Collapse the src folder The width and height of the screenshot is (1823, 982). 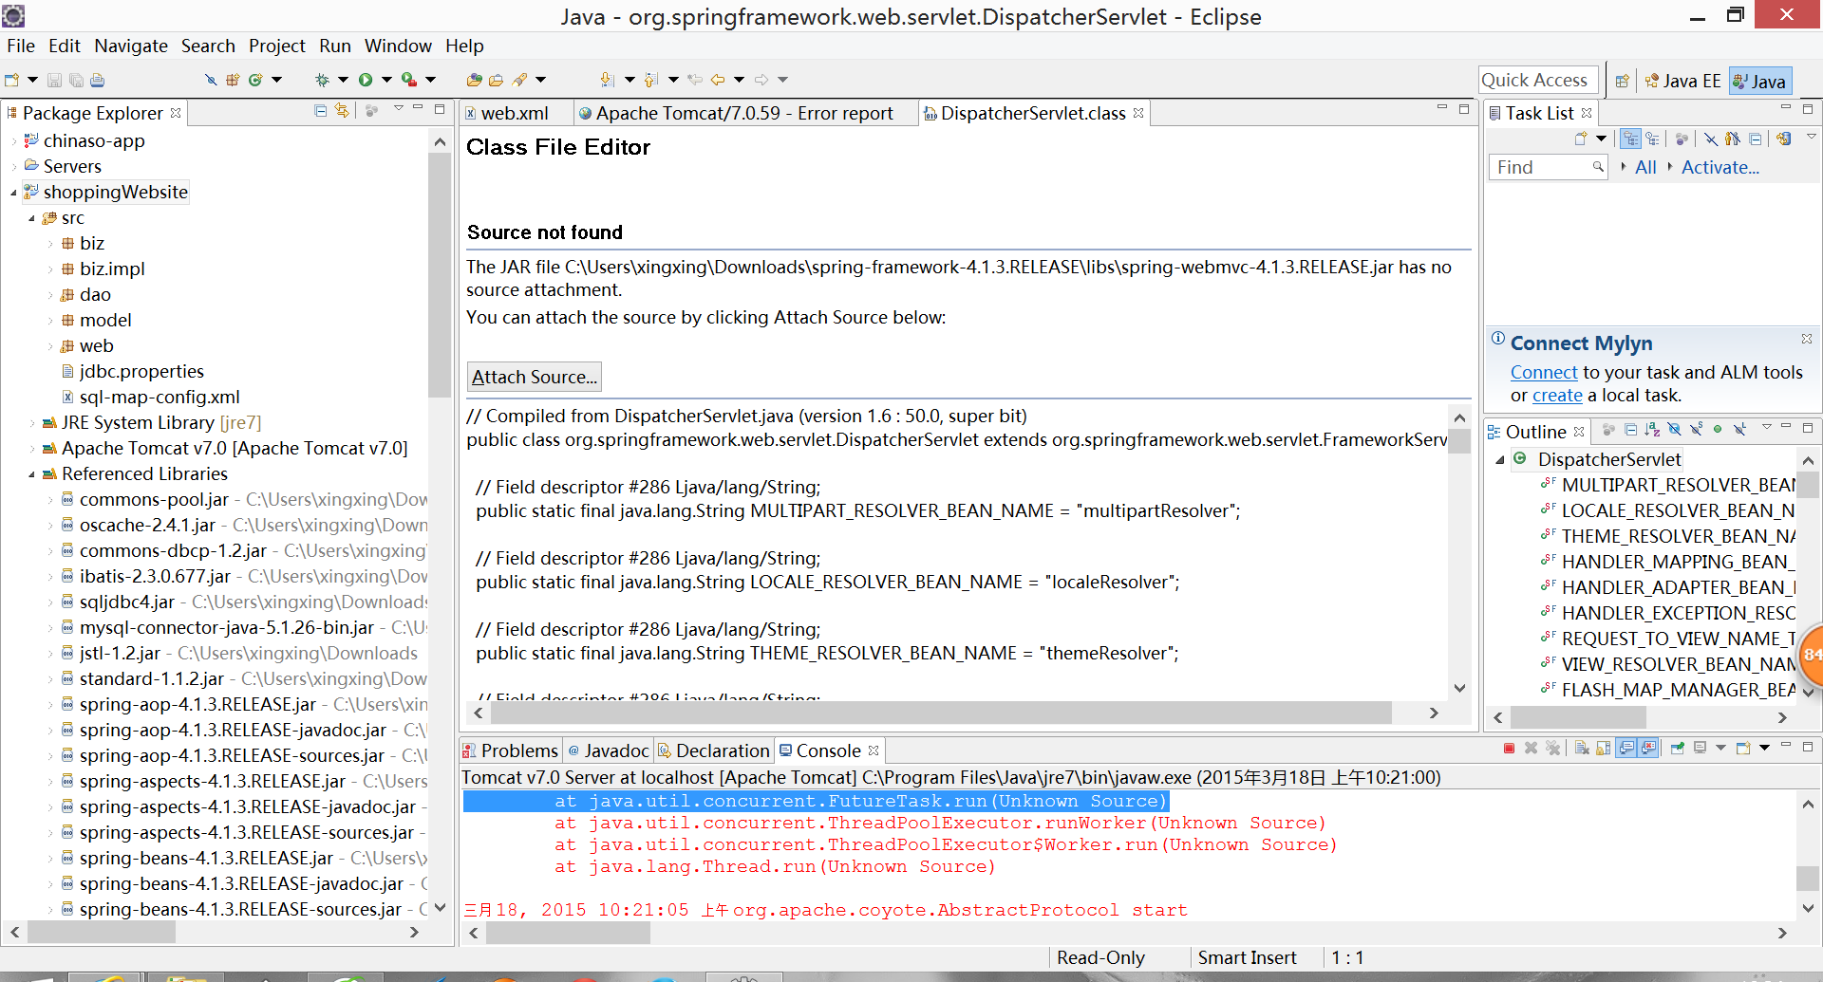pos(31,218)
